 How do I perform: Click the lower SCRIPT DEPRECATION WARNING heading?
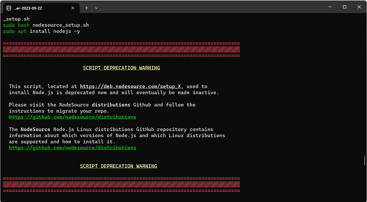pyautogui.click(x=119, y=166)
